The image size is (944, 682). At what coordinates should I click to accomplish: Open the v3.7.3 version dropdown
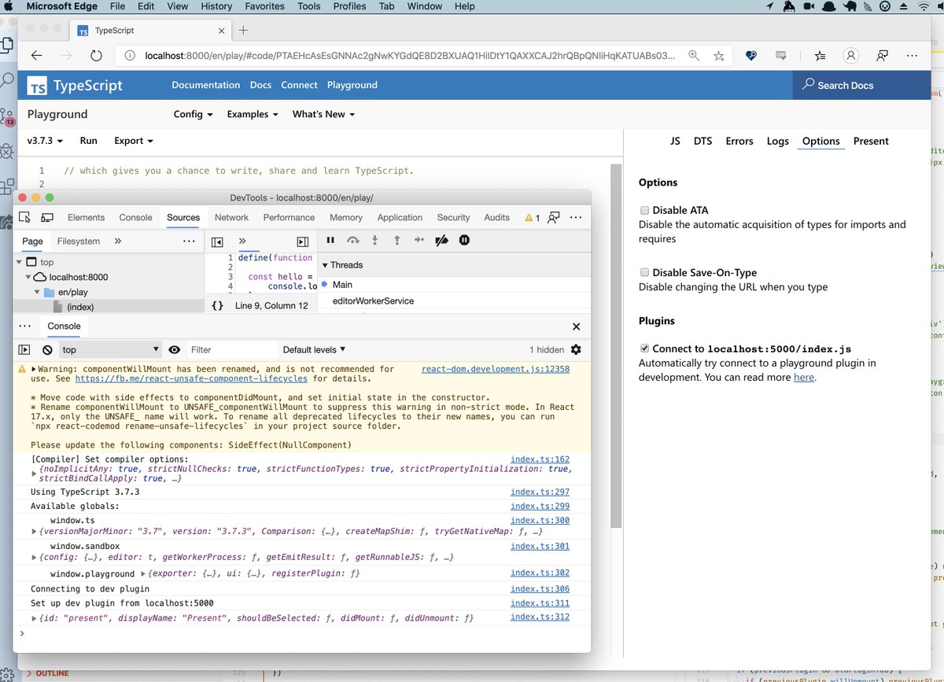point(46,141)
